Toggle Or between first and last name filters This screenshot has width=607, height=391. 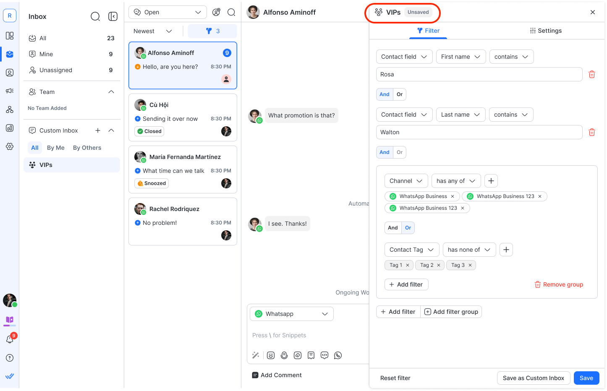pyautogui.click(x=400, y=94)
